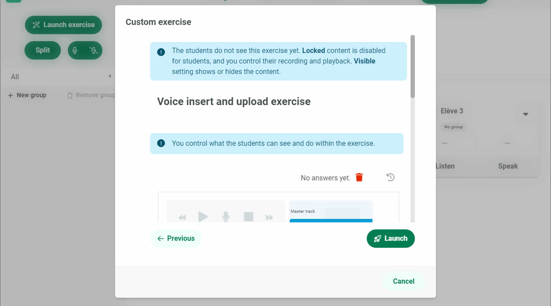Click the dialog's vertical scrollbar thumb
This screenshot has width=551, height=306.
pyautogui.click(x=413, y=67)
